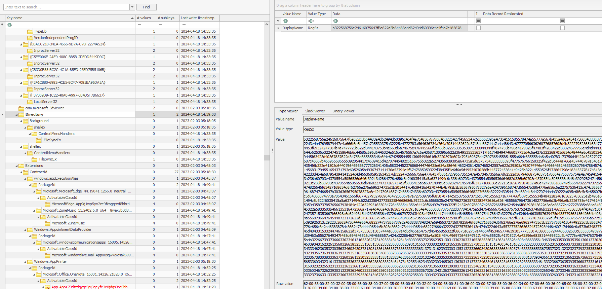The image size is (602, 289).
Task: Toggle DisplayName row Data Record Reallocated checkbox
Action: (x=562, y=28)
